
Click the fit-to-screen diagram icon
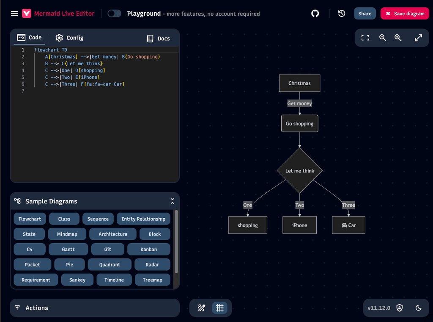365,38
